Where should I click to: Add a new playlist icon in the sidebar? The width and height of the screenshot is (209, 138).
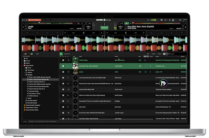(37, 54)
